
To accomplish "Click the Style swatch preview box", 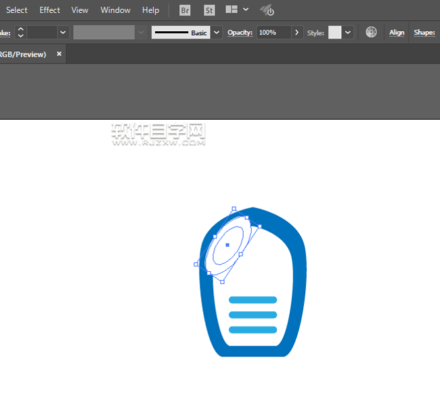I will click(334, 32).
